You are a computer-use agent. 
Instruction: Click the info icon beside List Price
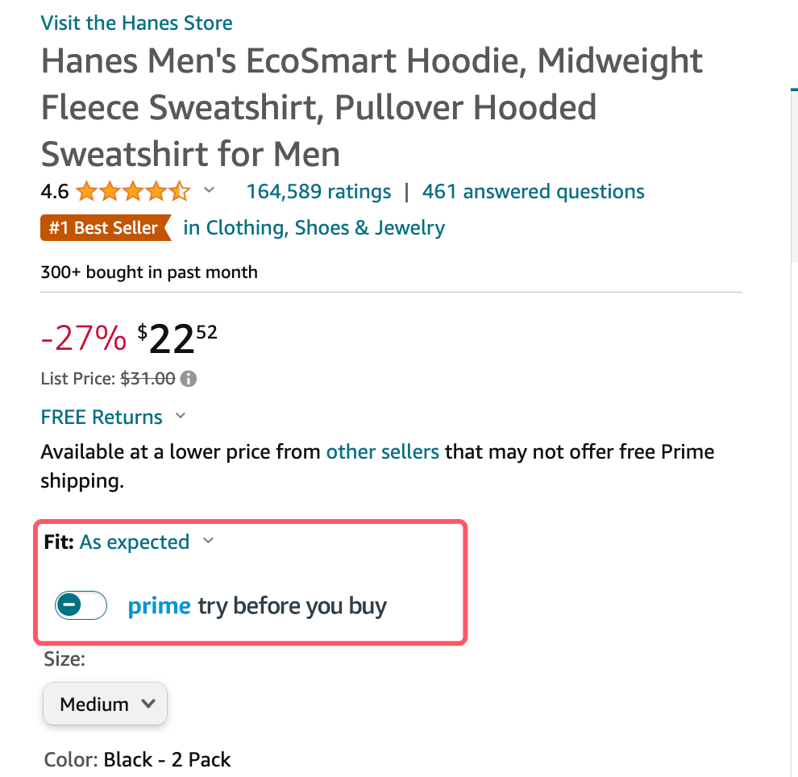click(189, 378)
